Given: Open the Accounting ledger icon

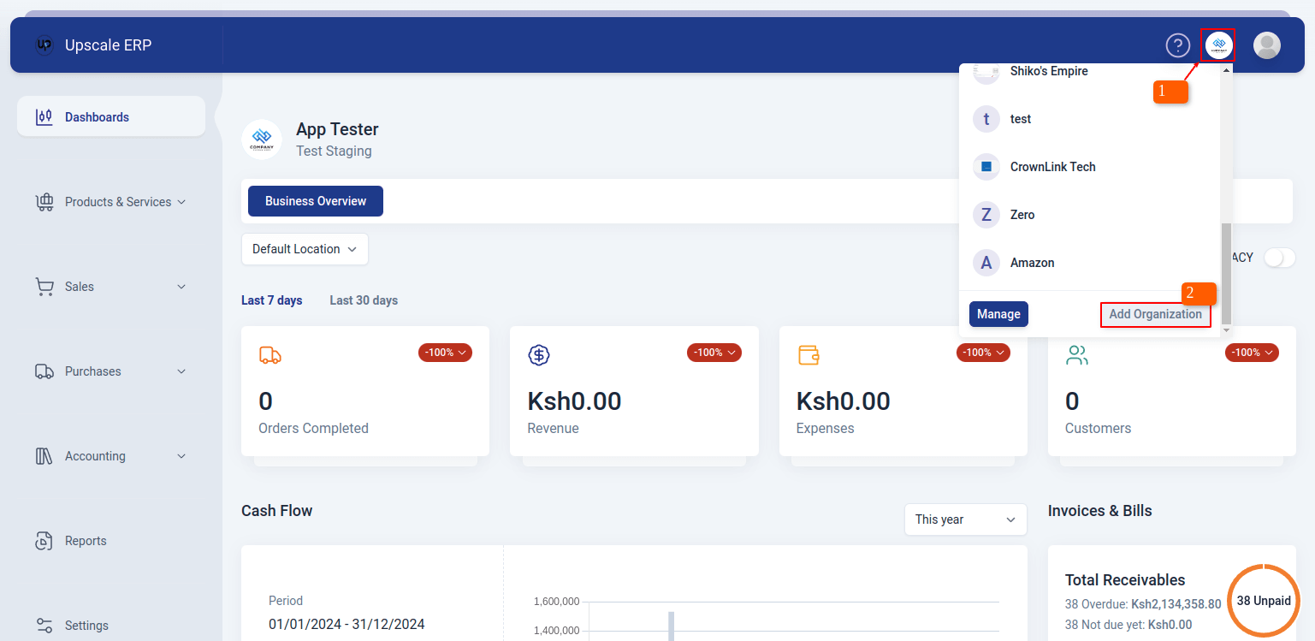Looking at the screenshot, I should (x=44, y=455).
